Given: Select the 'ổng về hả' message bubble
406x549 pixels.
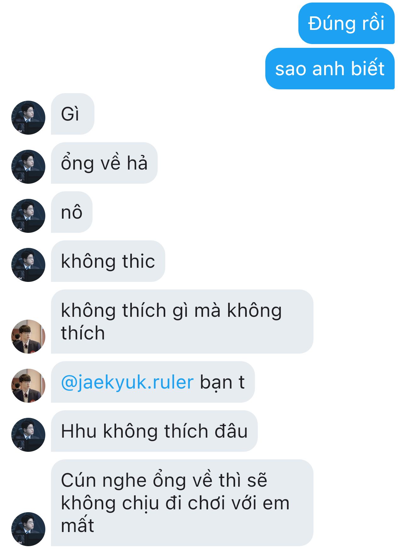Looking at the screenshot, I should click(x=104, y=163).
